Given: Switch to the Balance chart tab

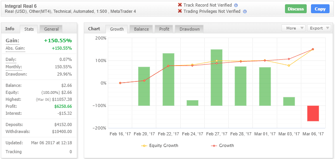Looking at the screenshot, I should click(x=141, y=29).
